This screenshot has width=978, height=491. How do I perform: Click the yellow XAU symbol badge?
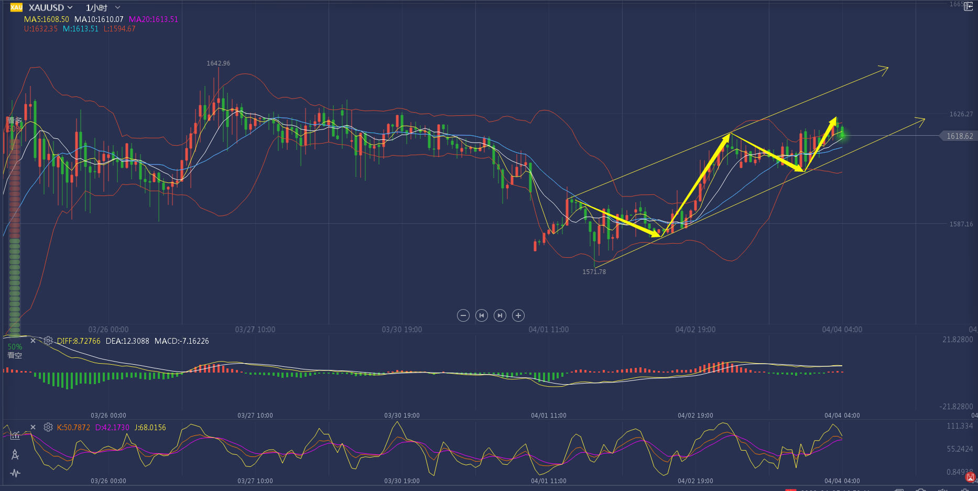pos(16,7)
